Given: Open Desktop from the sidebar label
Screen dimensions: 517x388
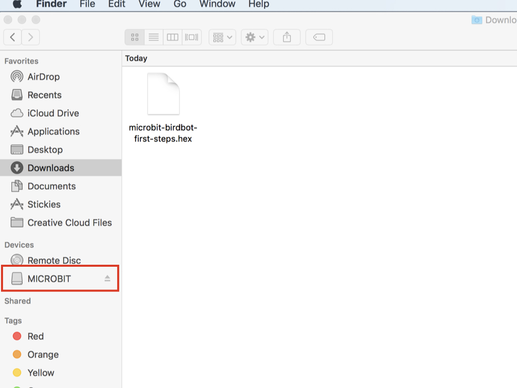Looking at the screenshot, I should tap(45, 150).
